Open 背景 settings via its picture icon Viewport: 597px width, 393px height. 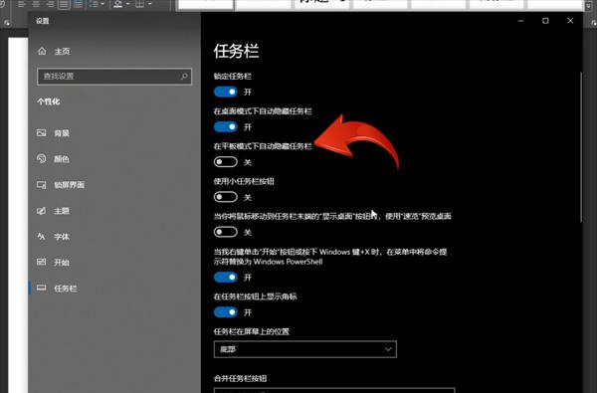(41, 133)
